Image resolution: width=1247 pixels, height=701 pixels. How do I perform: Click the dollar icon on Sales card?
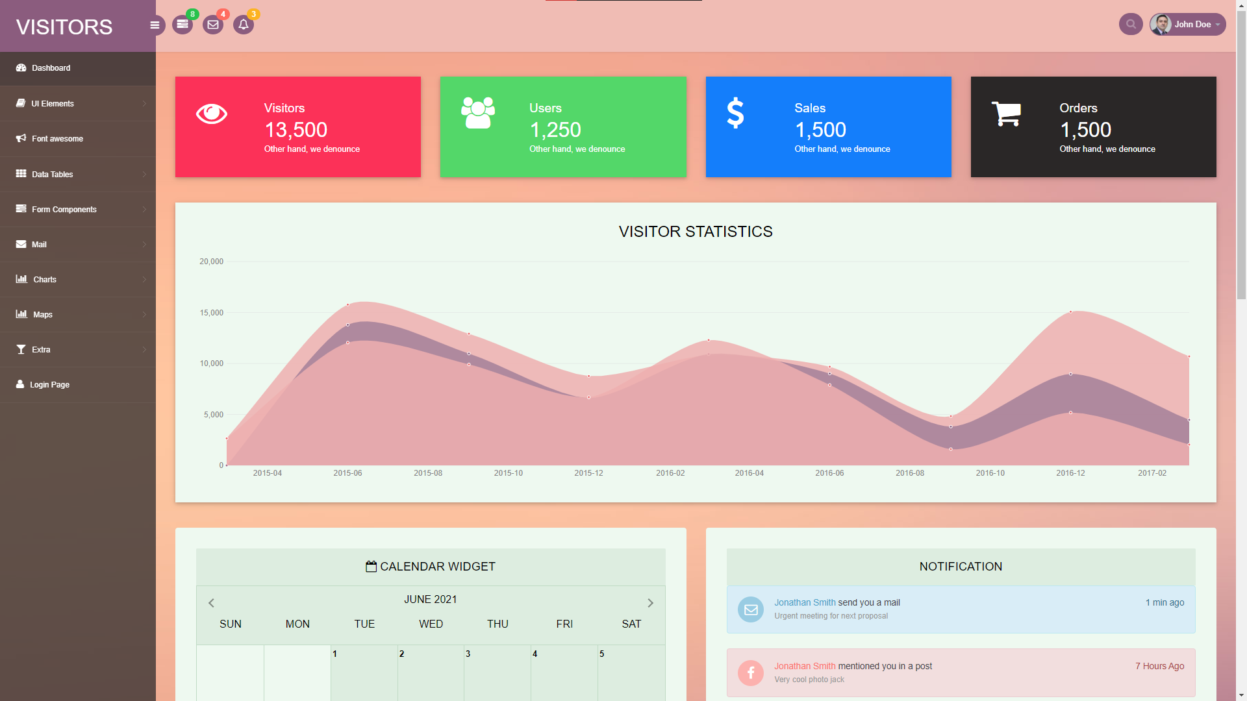coord(735,113)
